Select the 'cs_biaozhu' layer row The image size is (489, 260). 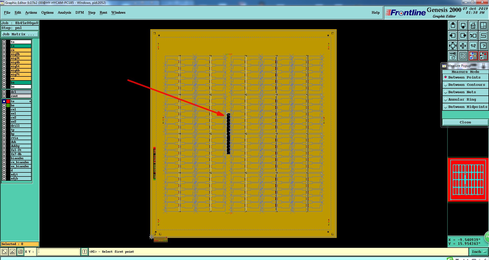click(21, 162)
